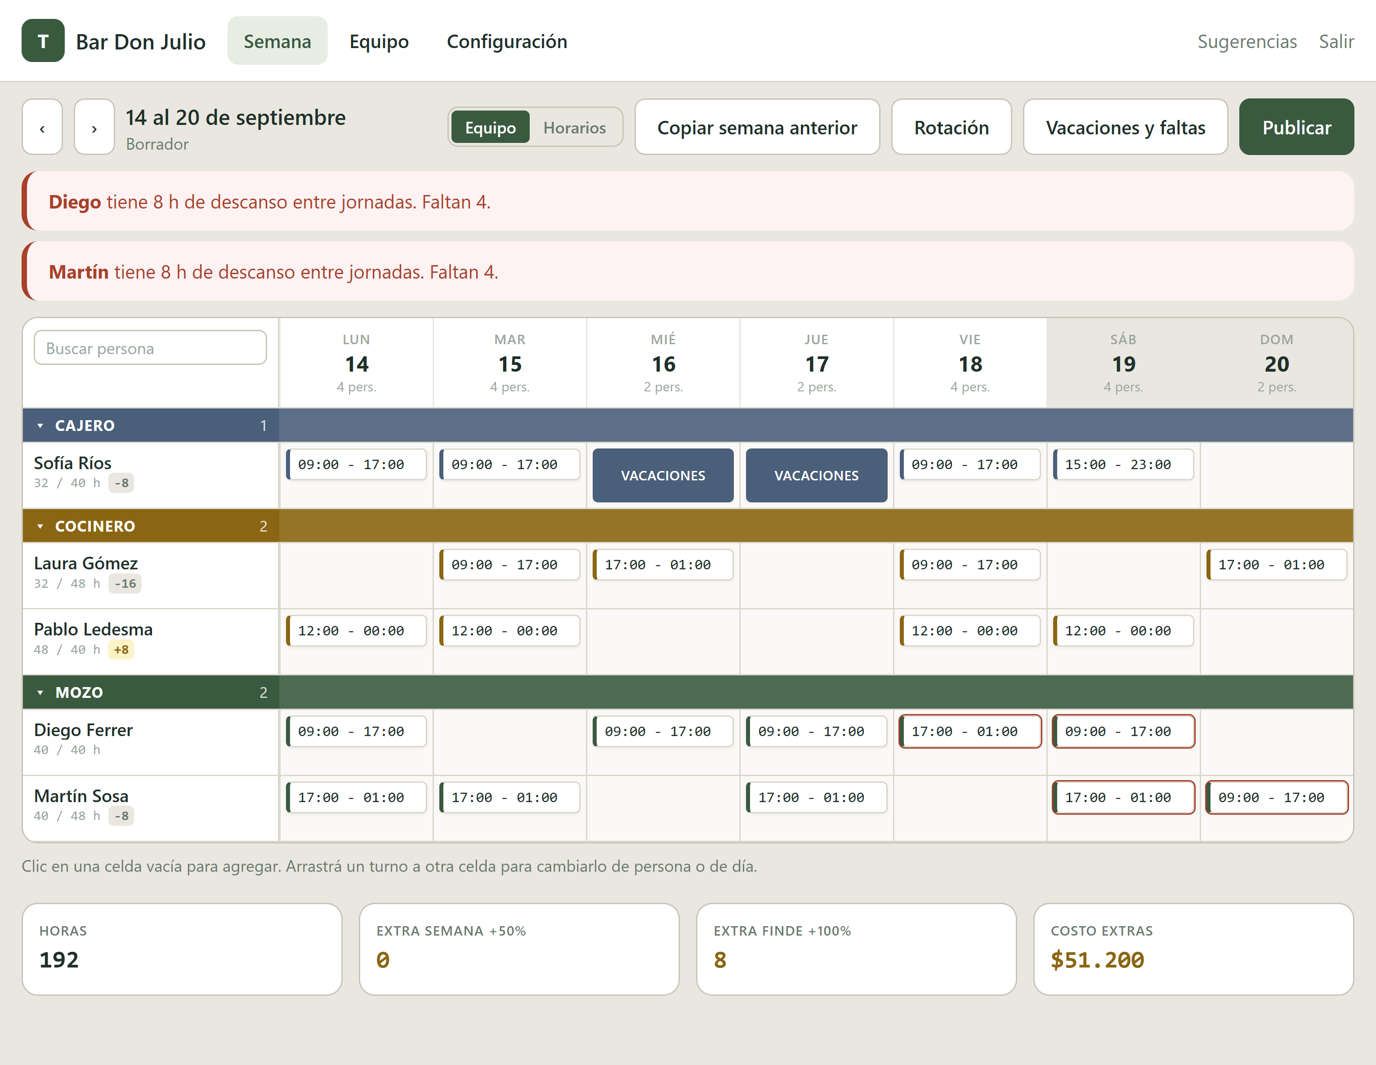The image size is (1376, 1065).
Task: Collapse the MOZO group
Action: click(x=40, y=692)
